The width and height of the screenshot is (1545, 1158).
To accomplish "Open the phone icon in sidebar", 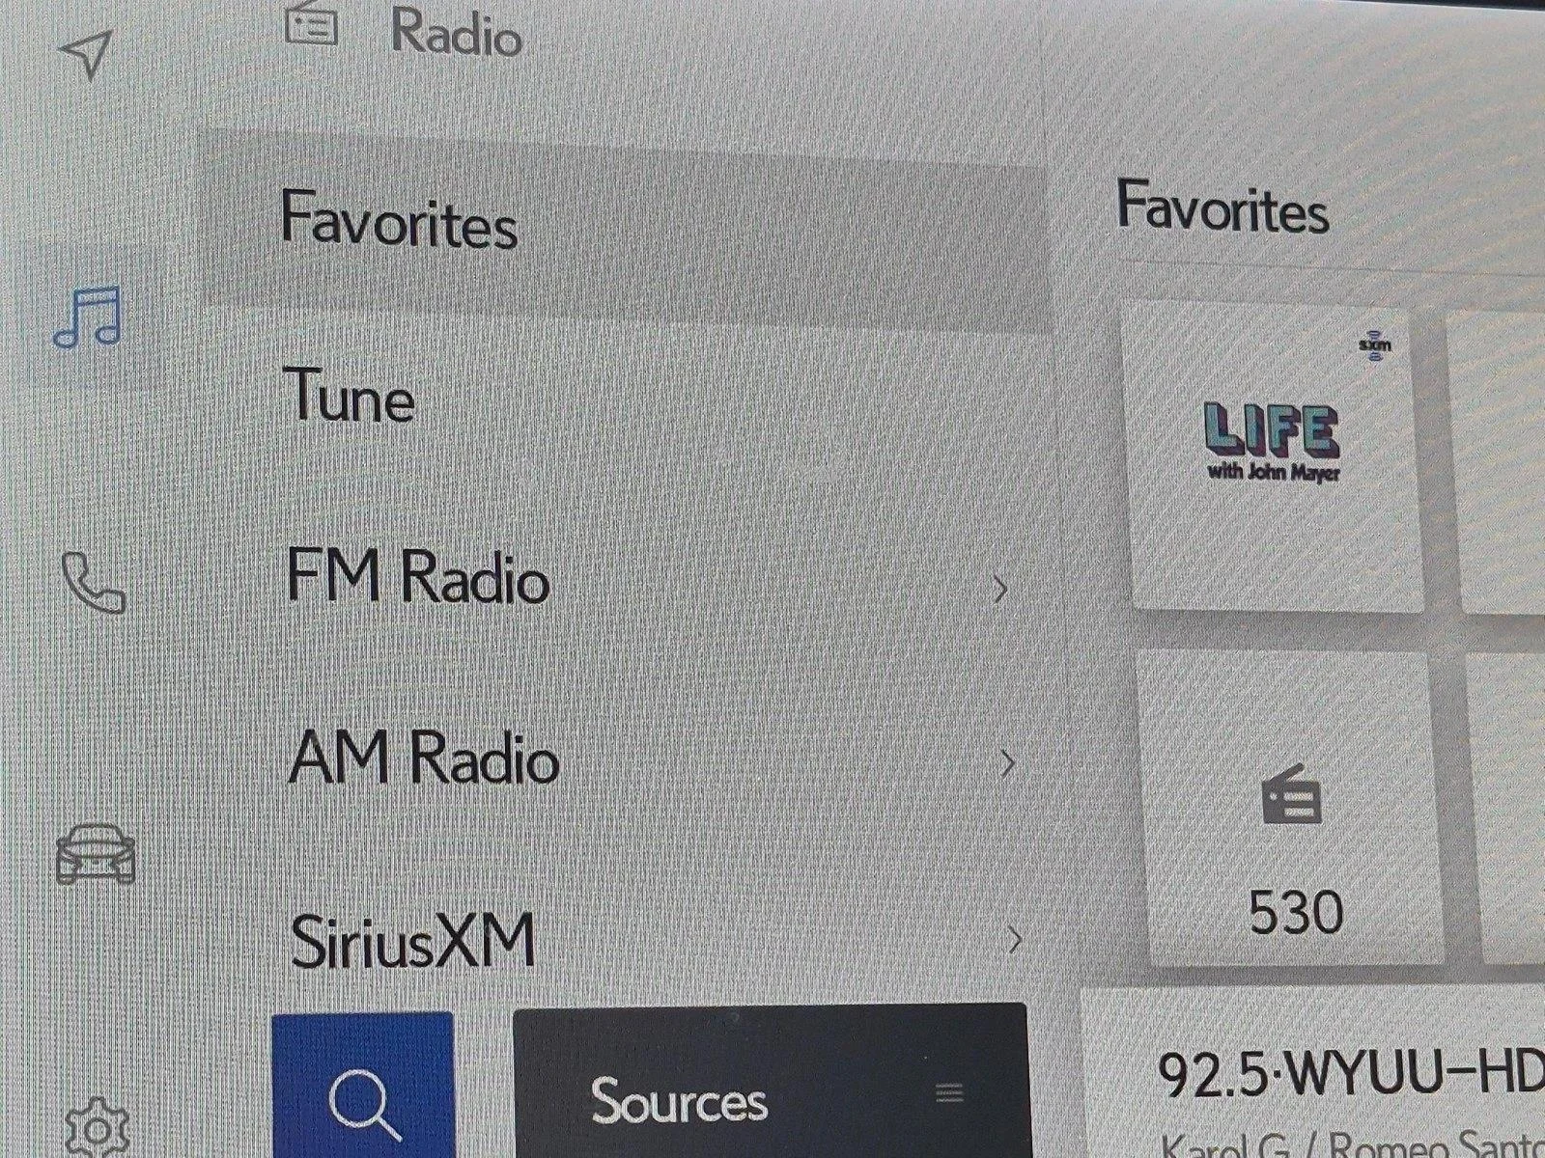I will pos(93,582).
